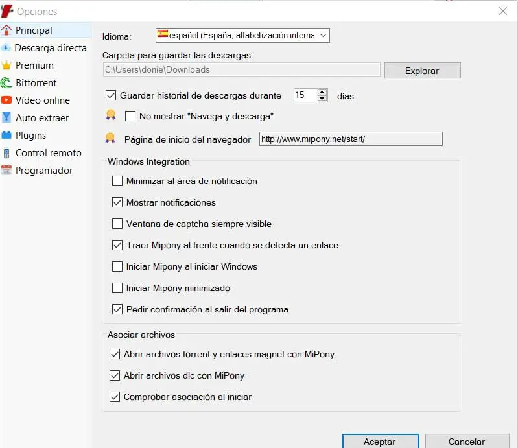Screen dimensions: 518x448
Task: Open the Principal settings section
Action: (x=45, y=30)
